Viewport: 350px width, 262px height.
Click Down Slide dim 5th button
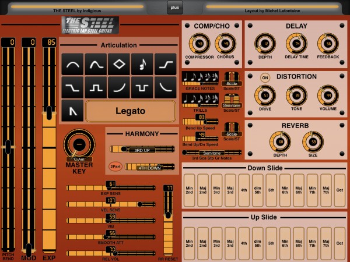point(258,190)
